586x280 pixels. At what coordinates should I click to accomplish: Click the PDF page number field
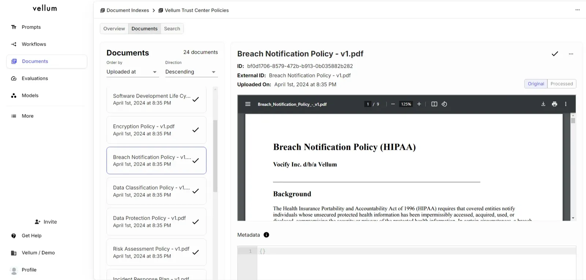click(x=368, y=104)
